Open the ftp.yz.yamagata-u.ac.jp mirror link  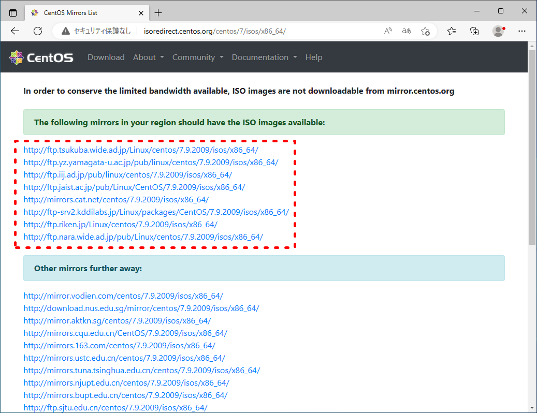(x=151, y=162)
